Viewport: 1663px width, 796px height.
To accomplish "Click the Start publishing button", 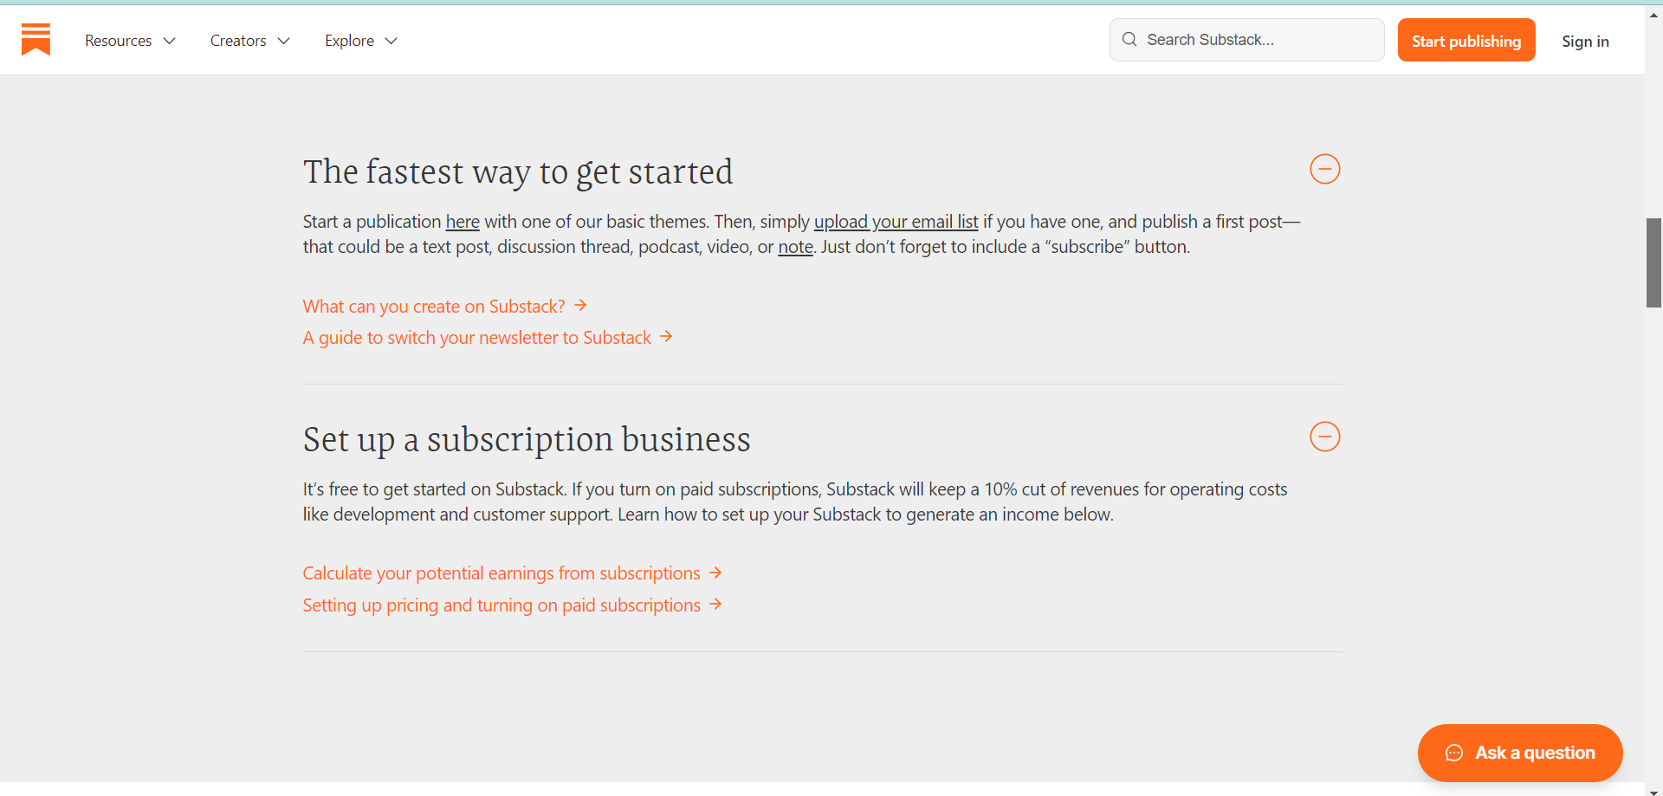I will coord(1466,41).
